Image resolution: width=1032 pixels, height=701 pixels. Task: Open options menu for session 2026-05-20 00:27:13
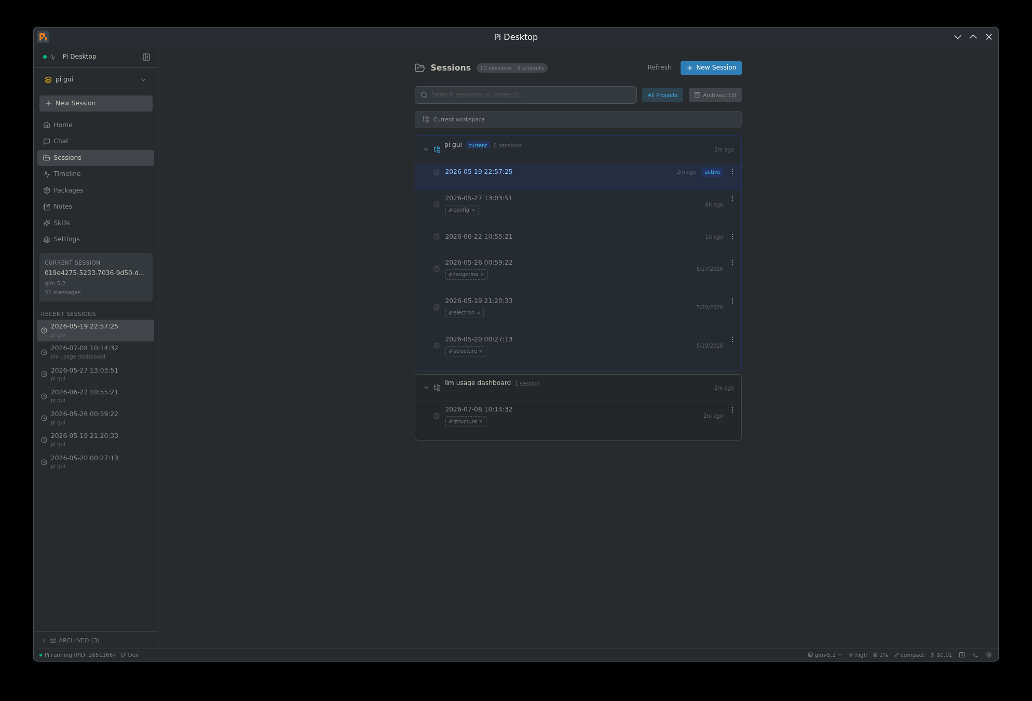[732, 339]
